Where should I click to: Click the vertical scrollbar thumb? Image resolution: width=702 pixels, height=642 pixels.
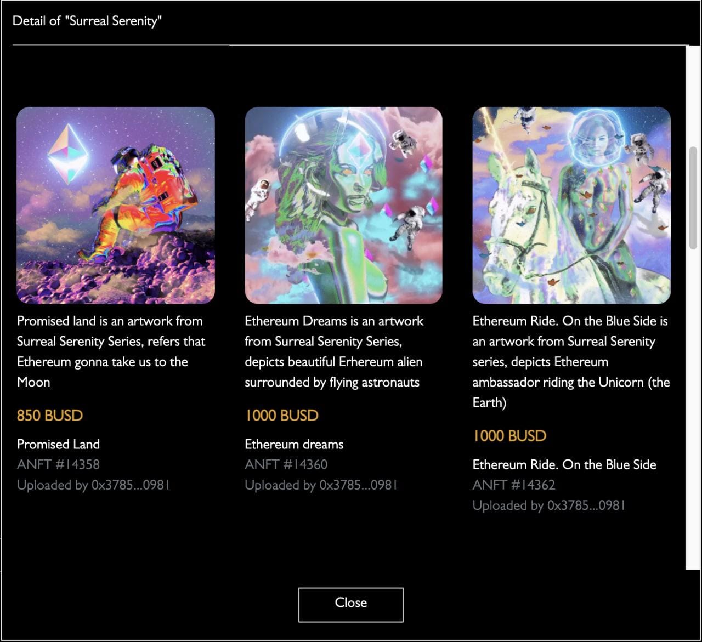click(693, 197)
